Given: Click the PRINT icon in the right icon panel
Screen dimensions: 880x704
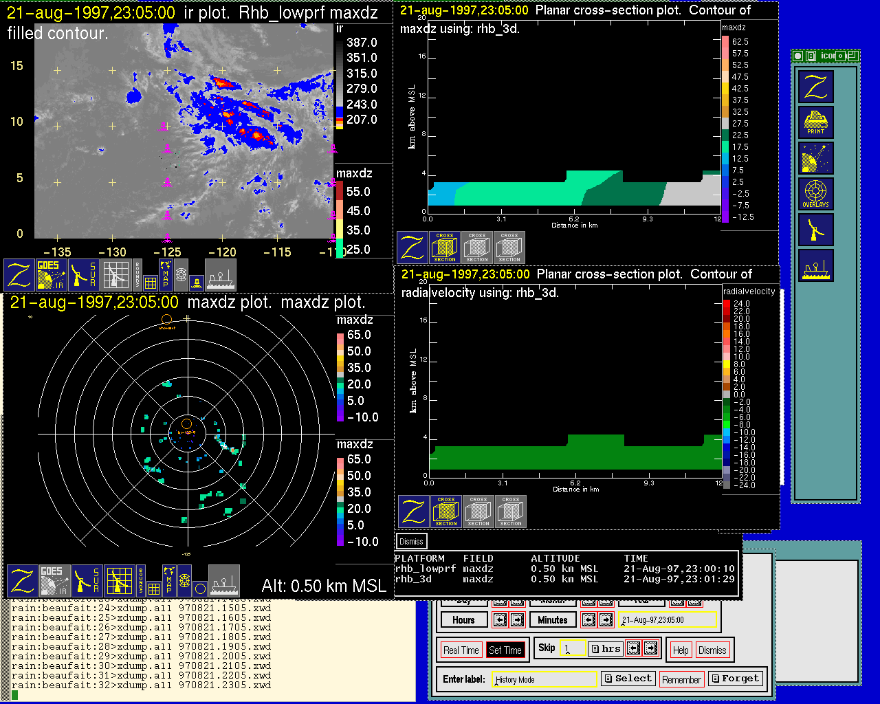Looking at the screenshot, I should (x=816, y=122).
